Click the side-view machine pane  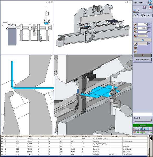(x=27, y=28)
